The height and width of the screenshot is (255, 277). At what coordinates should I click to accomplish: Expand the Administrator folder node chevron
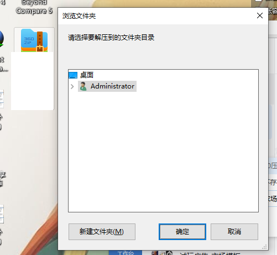point(72,86)
